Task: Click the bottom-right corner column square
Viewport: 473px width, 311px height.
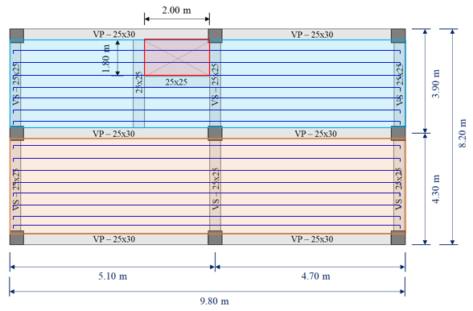Action: (x=398, y=238)
